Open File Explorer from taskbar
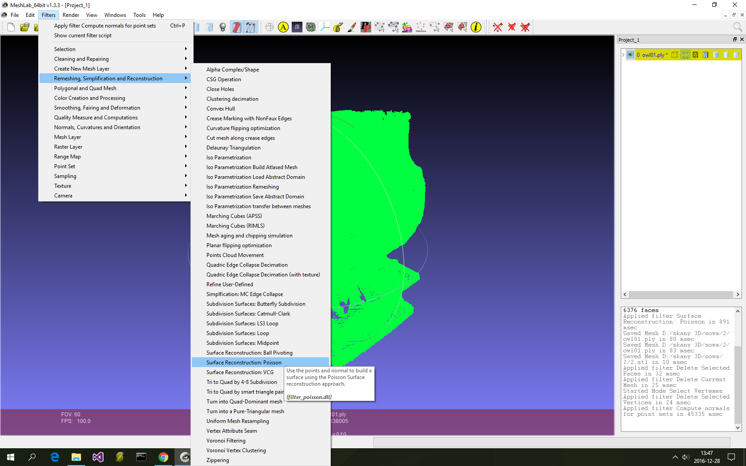Screen dimensions: 746x466 76,457
